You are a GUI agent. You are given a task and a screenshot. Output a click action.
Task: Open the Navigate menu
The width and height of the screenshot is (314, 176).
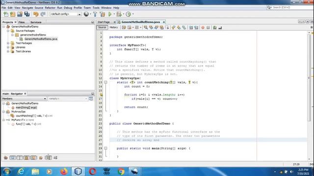click(x=27, y=8)
